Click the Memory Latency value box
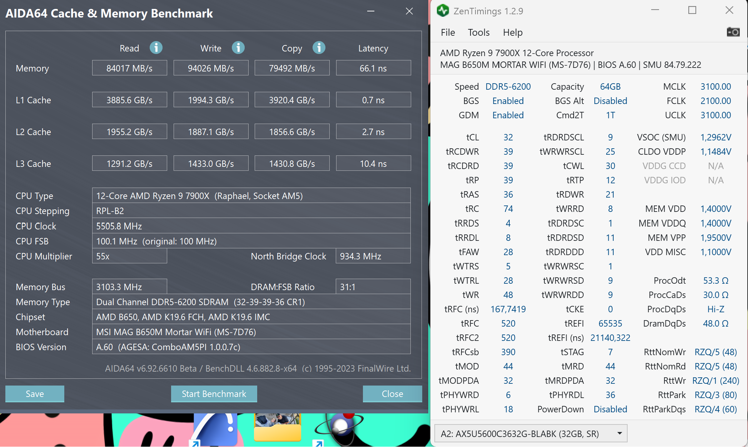 (373, 68)
